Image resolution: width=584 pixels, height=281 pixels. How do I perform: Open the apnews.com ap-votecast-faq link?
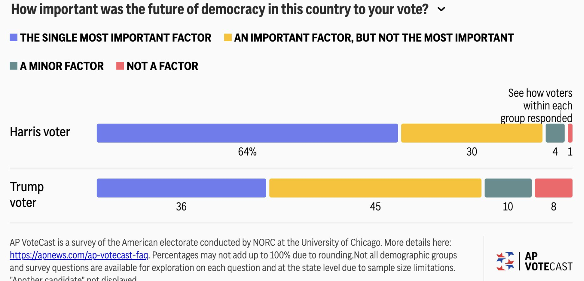(x=79, y=255)
